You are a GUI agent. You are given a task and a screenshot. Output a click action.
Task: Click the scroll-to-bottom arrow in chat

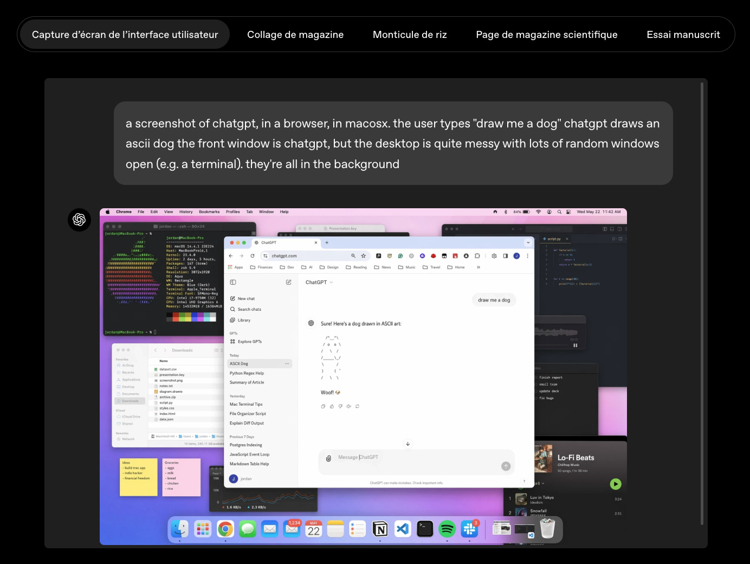click(408, 444)
